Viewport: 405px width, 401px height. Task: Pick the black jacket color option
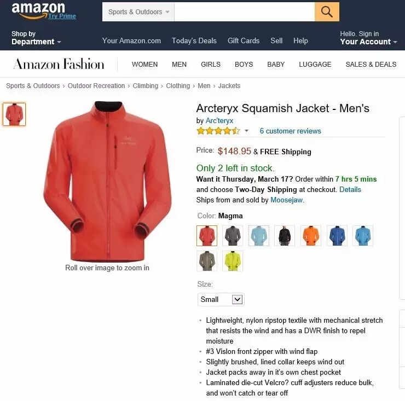[x=285, y=235]
